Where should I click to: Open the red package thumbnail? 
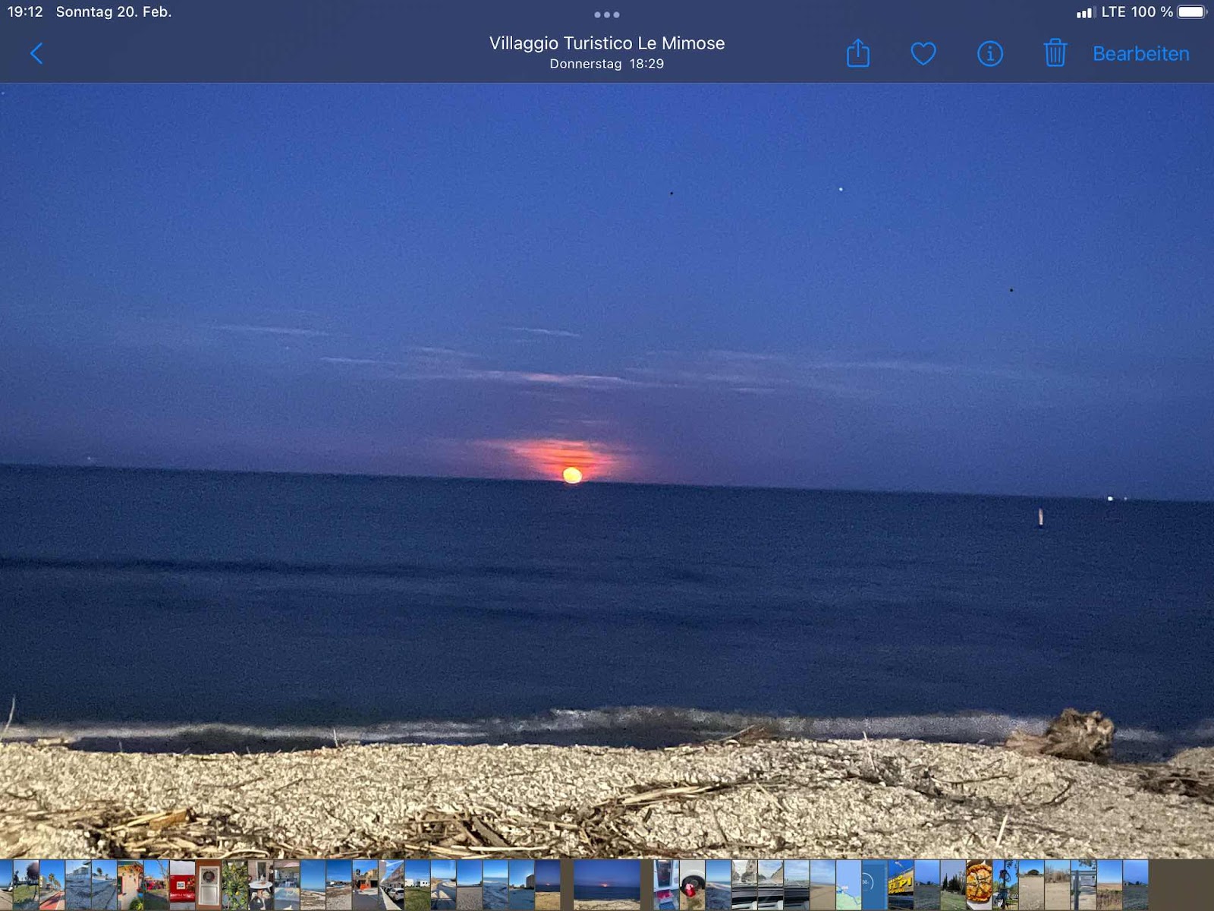[x=182, y=884]
